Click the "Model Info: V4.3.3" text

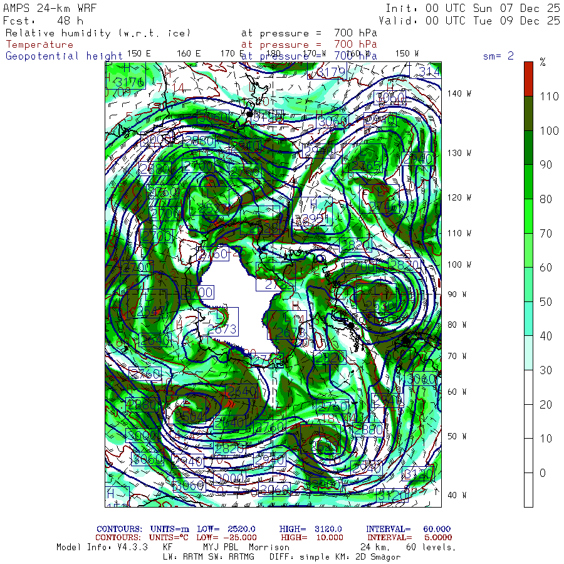[102, 548]
